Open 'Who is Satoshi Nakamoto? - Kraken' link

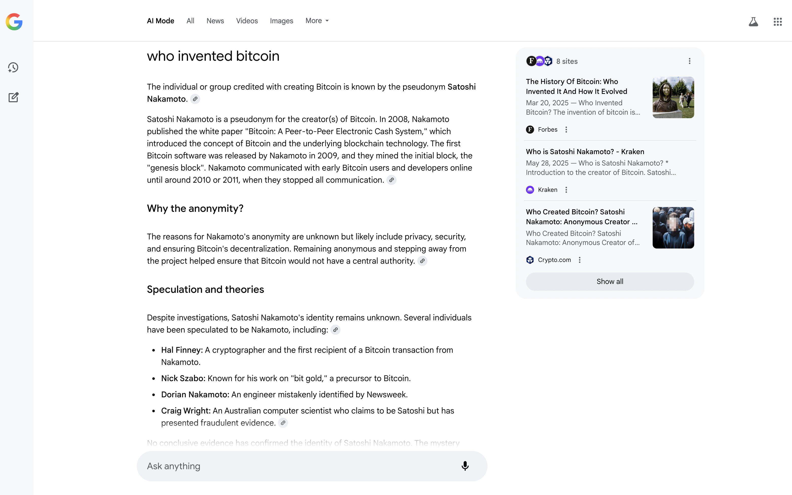584,152
